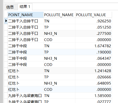Select 二排干中段 cell in COD row
This screenshot has width=118, height=103.
[25, 65]
